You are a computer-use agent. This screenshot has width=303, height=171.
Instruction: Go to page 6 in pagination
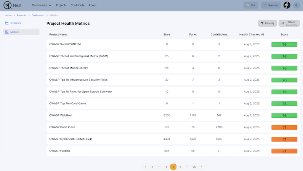coord(180,167)
